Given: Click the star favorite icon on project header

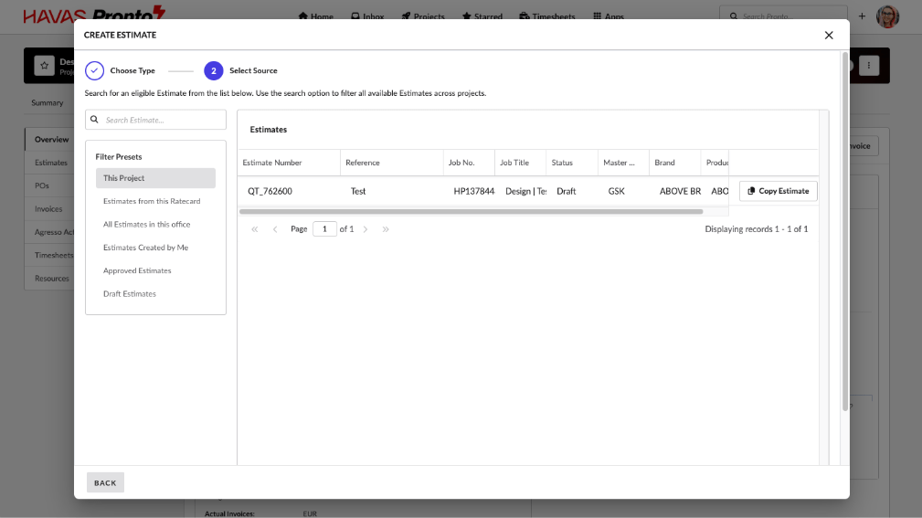Looking at the screenshot, I should (43, 66).
